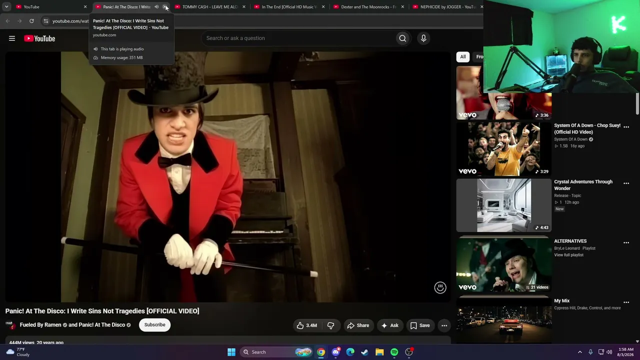Click the youtube.com address bar URL

(x=70, y=21)
